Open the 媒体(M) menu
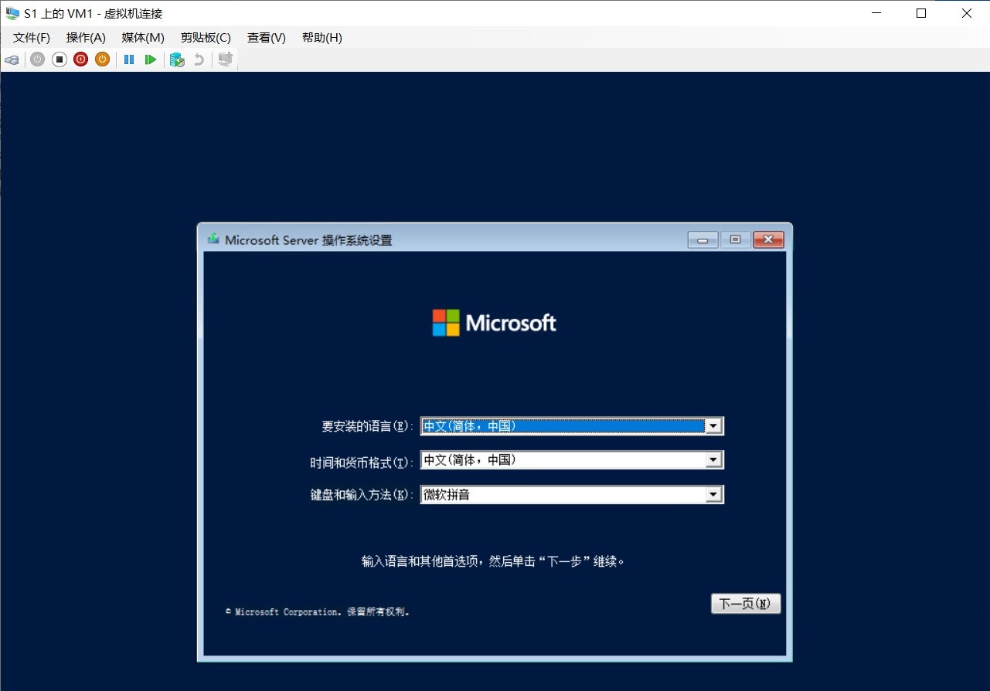 click(143, 38)
